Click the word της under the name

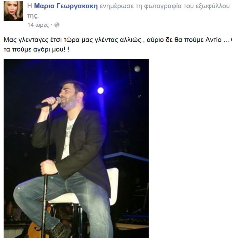pos(33,16)
